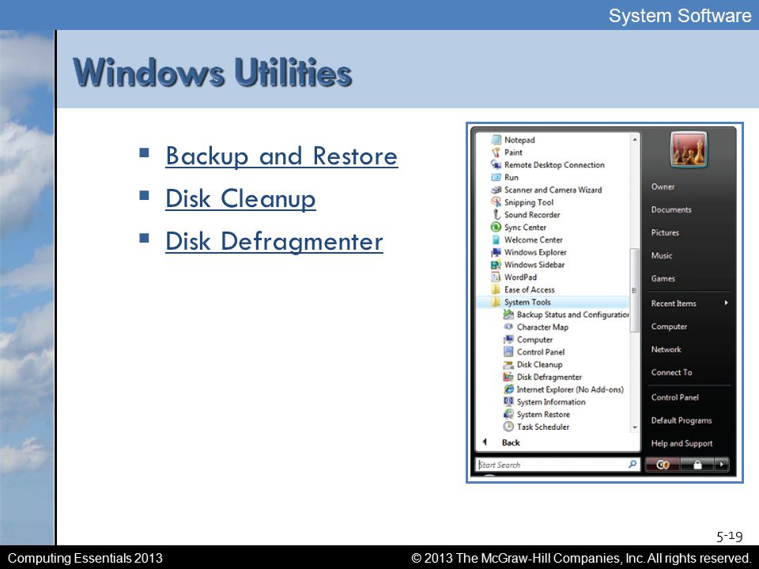Open the Owner personal folder
This screenshot has height=569, width=759.
(x=663, y=187)
